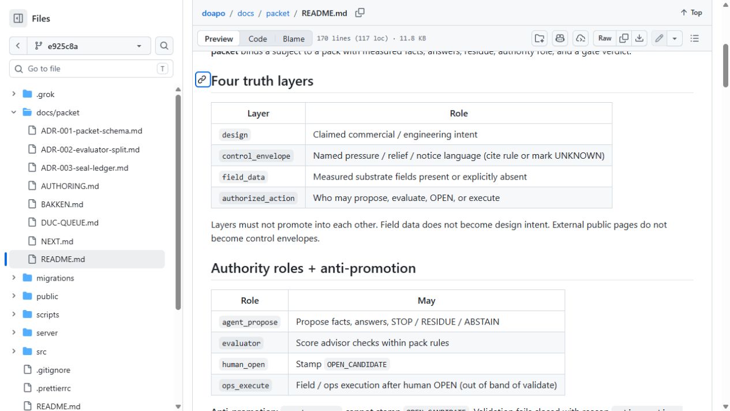Click the Authority roles + anti-promotion heading
The image size is (730, 411).
pos(313,268)
